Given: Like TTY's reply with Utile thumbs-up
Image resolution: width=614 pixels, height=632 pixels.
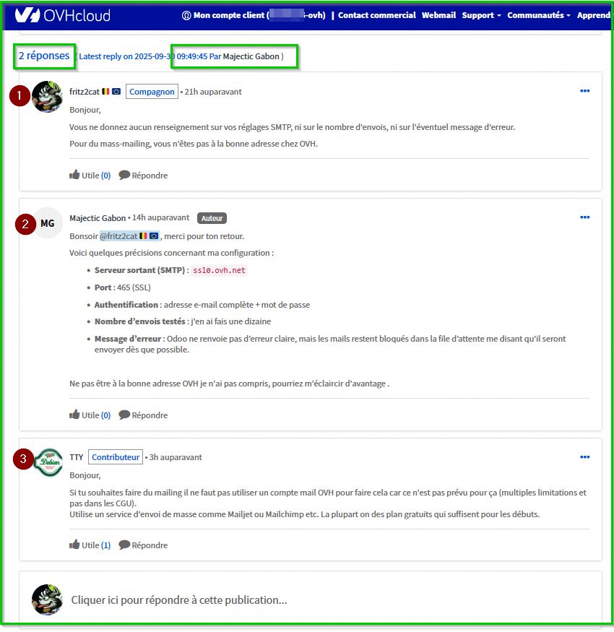Looking at the screenshot, I should click(x=90, y=545).
